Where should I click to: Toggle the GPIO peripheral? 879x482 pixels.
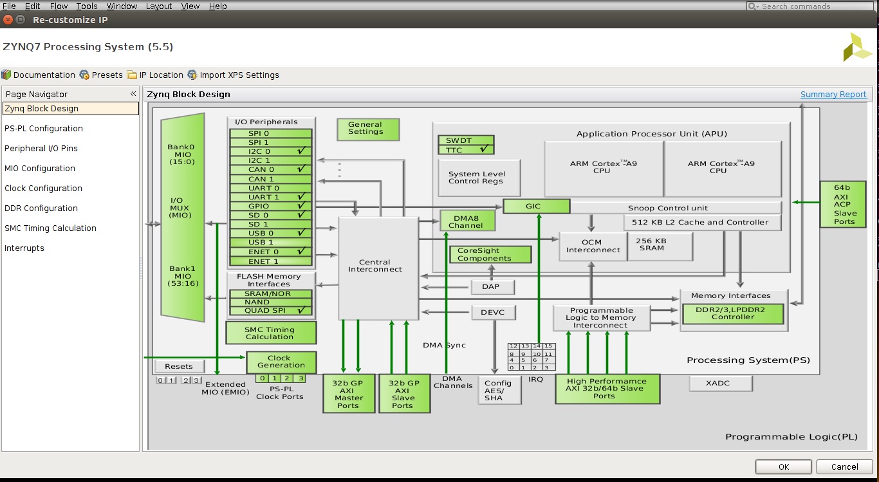pyautogui.click(x=271, y=206)
